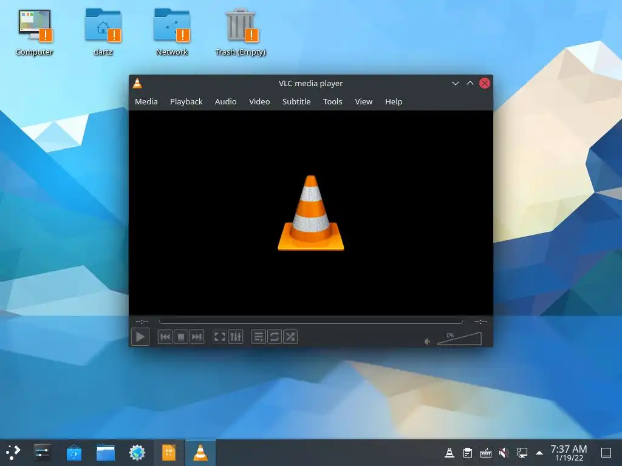
Task: Open the Computer desktop icon
Action: point(35,33)
